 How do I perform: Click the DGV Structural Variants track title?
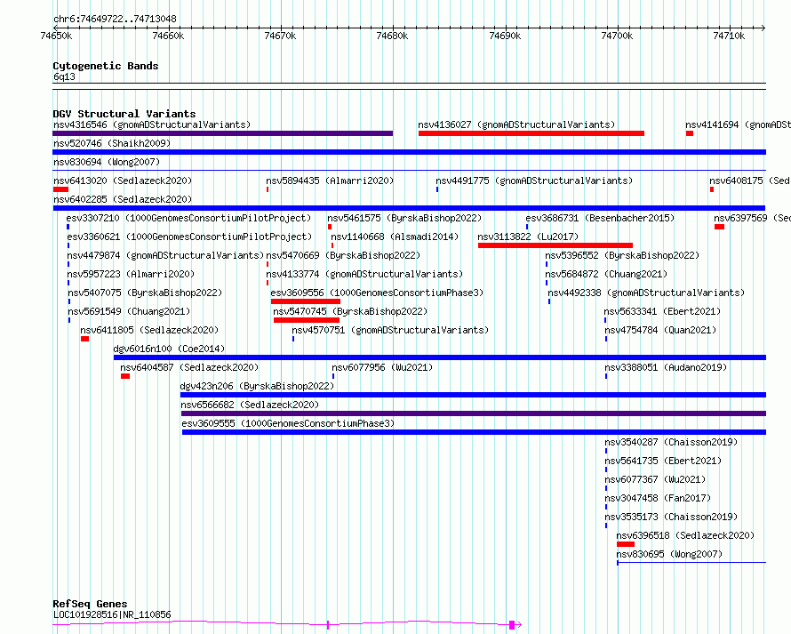[x=124, y=114]
